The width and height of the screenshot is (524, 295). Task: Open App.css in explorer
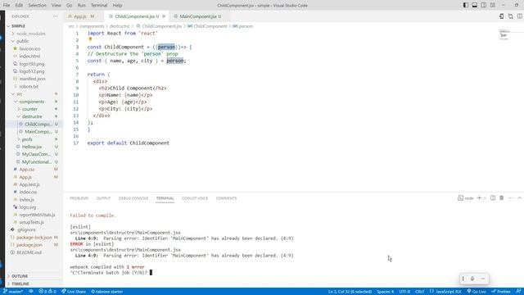click(x=27, y=170)
